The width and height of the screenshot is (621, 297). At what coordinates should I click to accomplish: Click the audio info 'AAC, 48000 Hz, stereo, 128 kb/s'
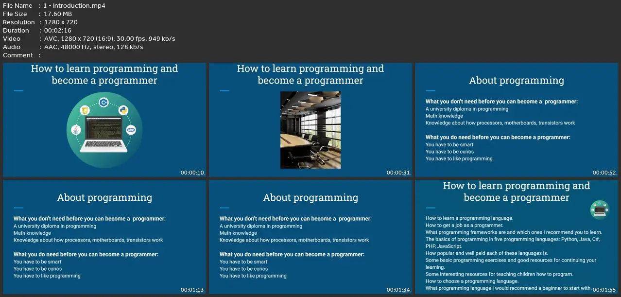pos(93,47)
